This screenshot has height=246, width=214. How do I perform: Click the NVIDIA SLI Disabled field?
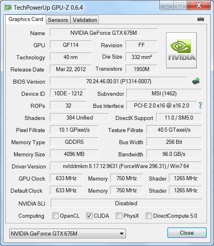pyautogui.click(x=126, y=203)
